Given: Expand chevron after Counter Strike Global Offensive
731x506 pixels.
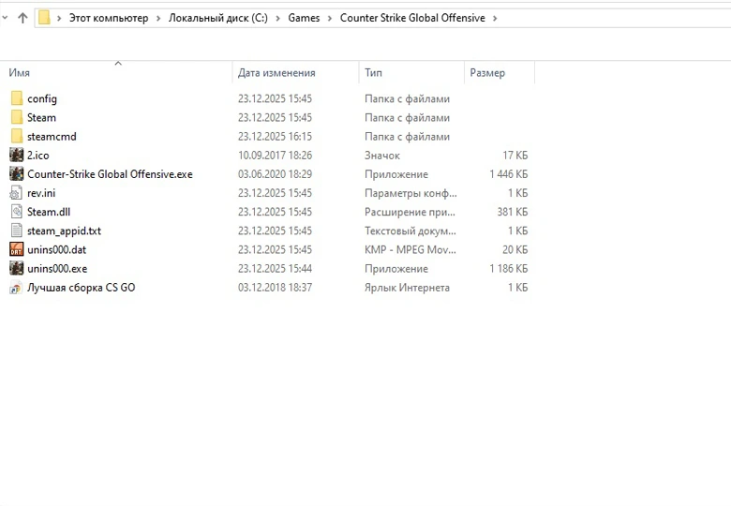Looking at the screenshot, I should (x=495, y=18).
